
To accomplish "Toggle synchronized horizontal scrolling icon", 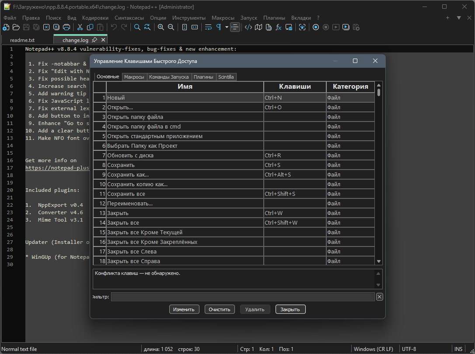I will [195, 27].
